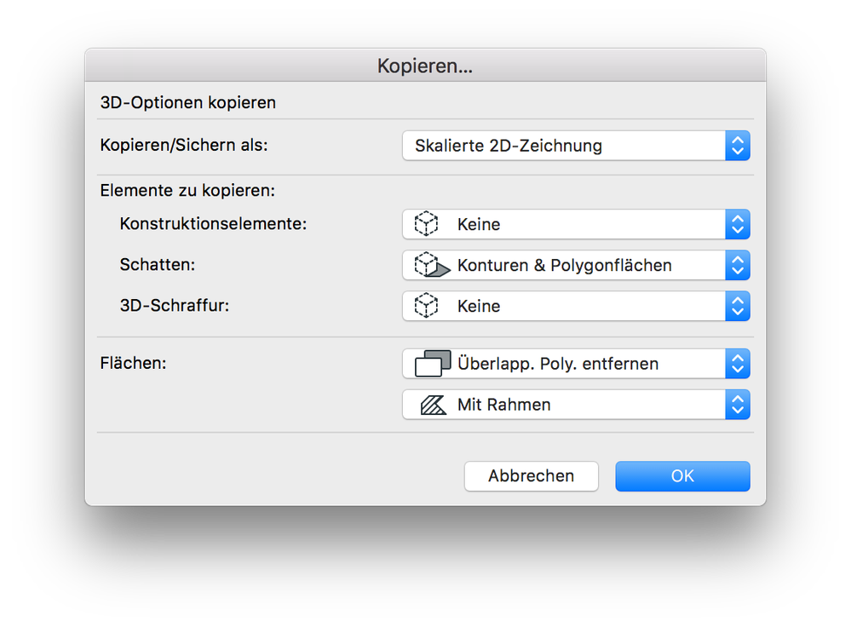Click the Elemente zu kopieren heading
The height and width of the screenshot is (627, 851).
pyautogui.click(x=187, y=191)
